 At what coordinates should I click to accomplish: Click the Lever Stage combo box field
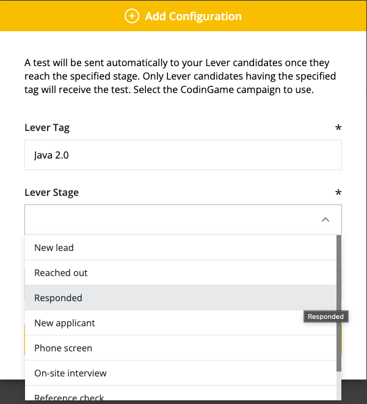171,220
